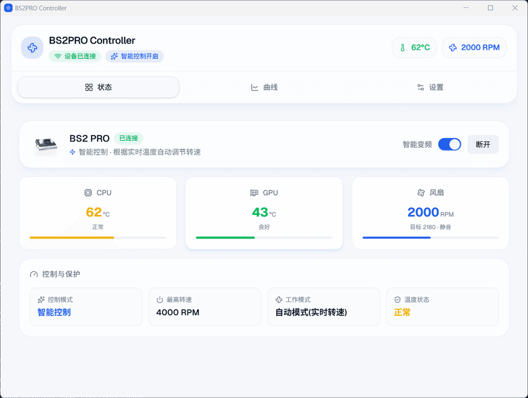Click the CPU chip icon
The image size is (528, 398).
click(x=88, y=193)
